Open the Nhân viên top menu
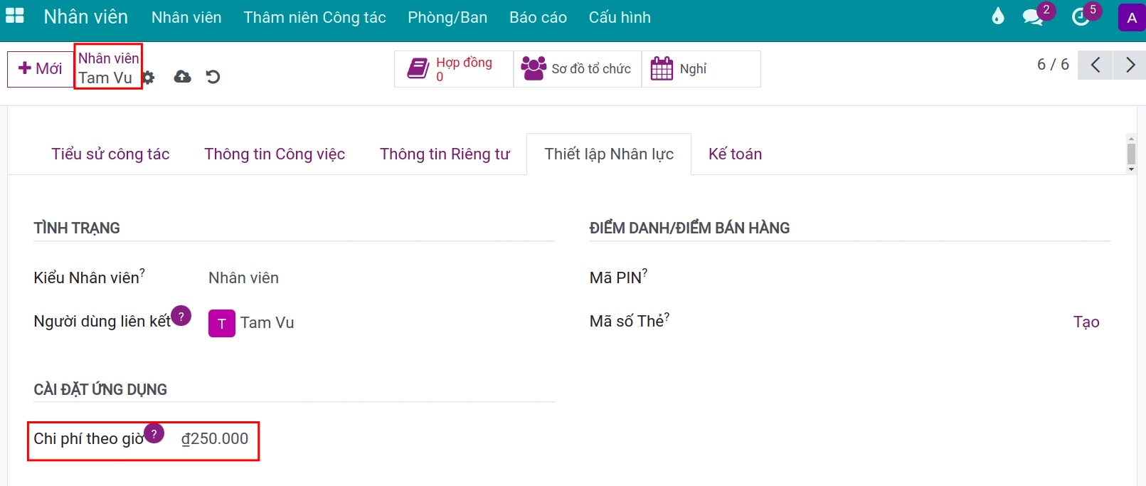 point(186,17)
